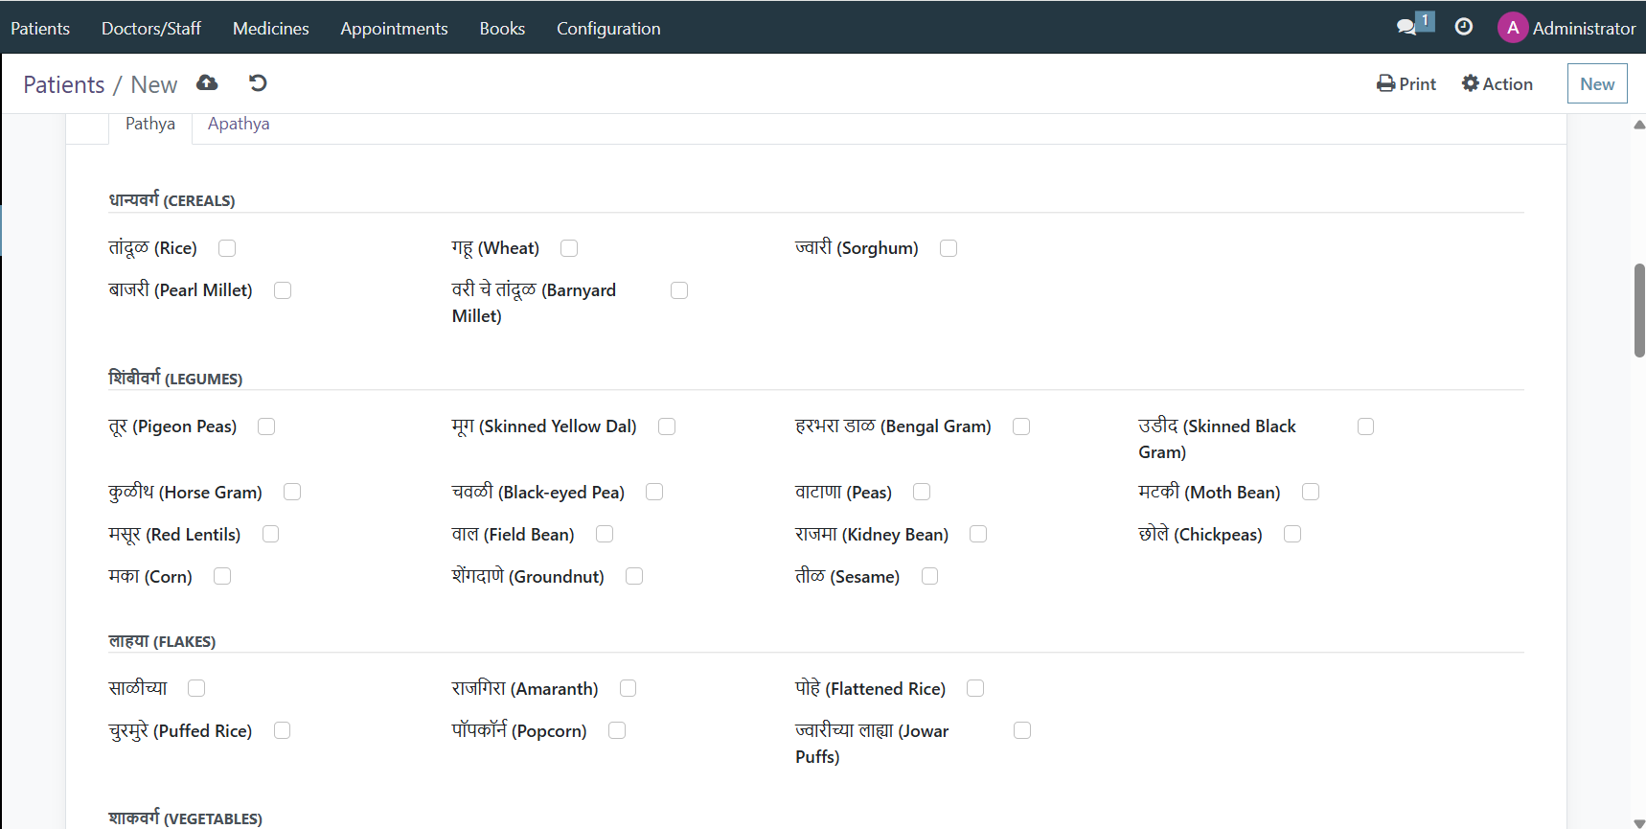Image resolution: width=1646 pixels, height=829 pixels.
Task: Enable the Wheat checkbox
Action: coord(569,248)
